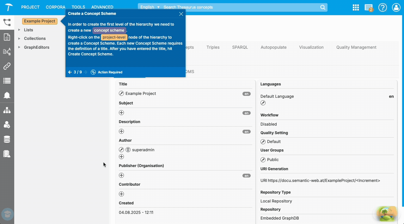
Task: Select the Example Project node
Action: [39, 21]
